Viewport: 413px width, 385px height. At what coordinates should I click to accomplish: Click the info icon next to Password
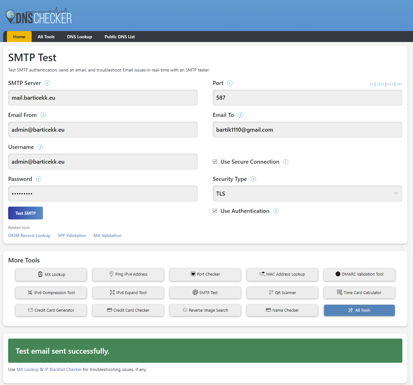coord(39,179)
